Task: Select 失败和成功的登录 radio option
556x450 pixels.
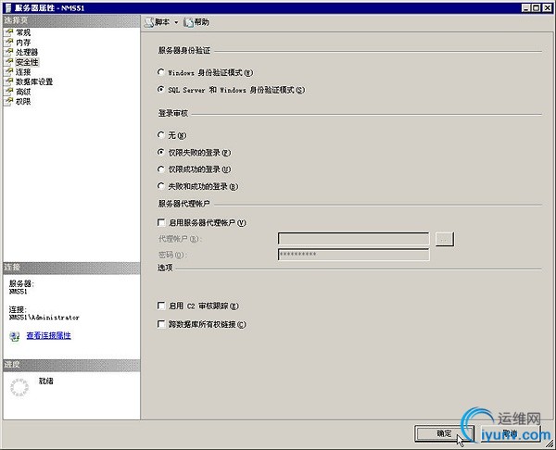Action: pos(160,186)
